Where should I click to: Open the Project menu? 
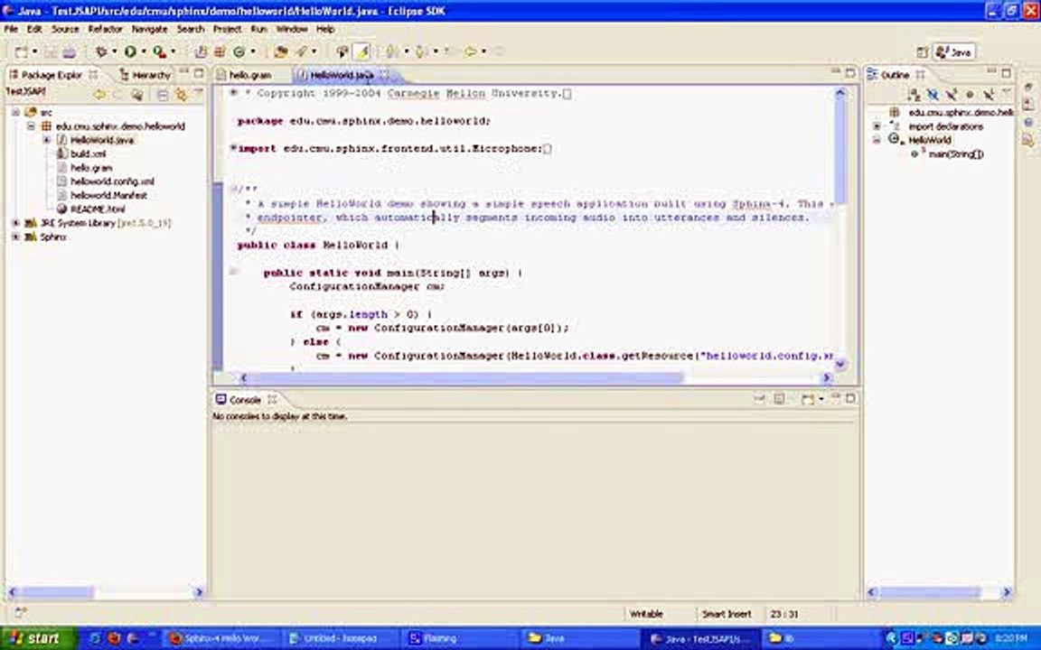coord(227,29)
